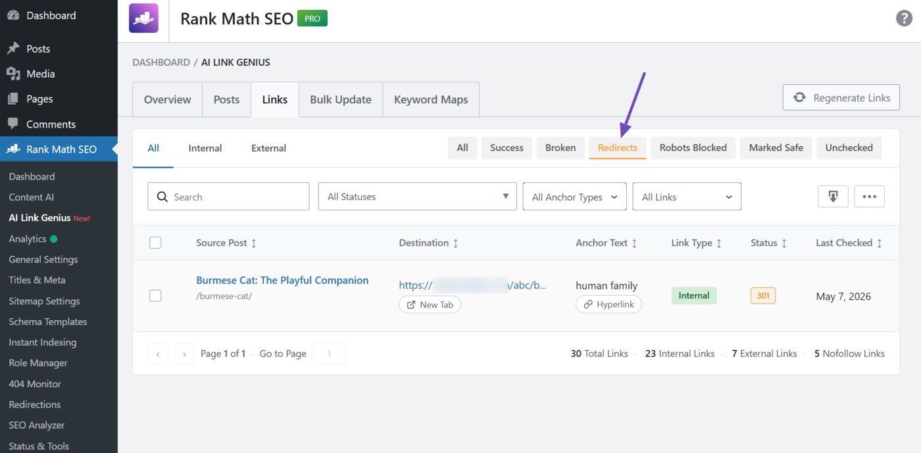Click the green Internal link type badge
Viewport: 921px width, 453px height.
tap(694, 296)
